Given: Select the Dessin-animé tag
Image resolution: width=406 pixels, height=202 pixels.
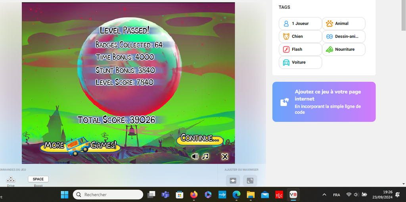Looking at the screenshot, I should tap(343, 37).
